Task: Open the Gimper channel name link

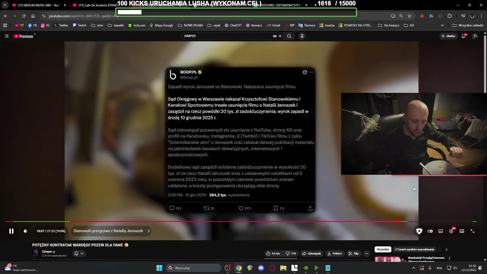Action: (47, 252)
